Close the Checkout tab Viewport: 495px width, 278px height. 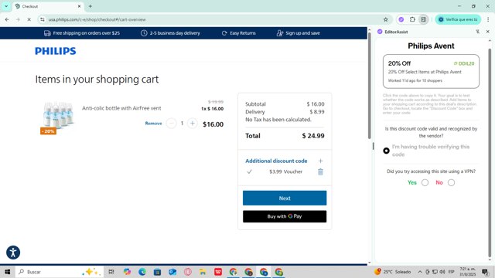(x=79, y=6)
